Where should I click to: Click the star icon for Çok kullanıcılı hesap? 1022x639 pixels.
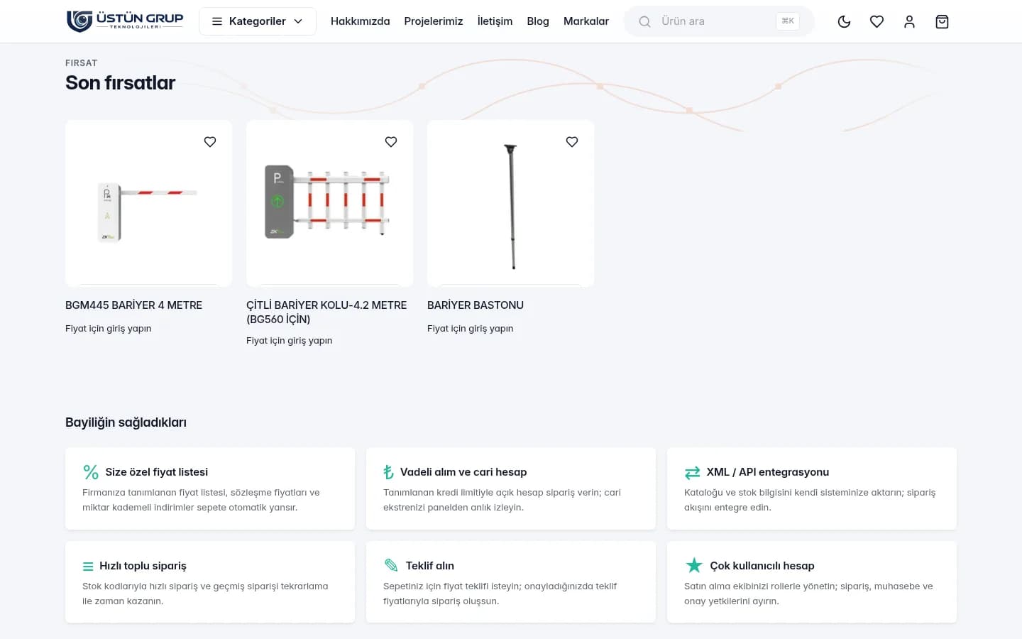click(x=693, y=565)
